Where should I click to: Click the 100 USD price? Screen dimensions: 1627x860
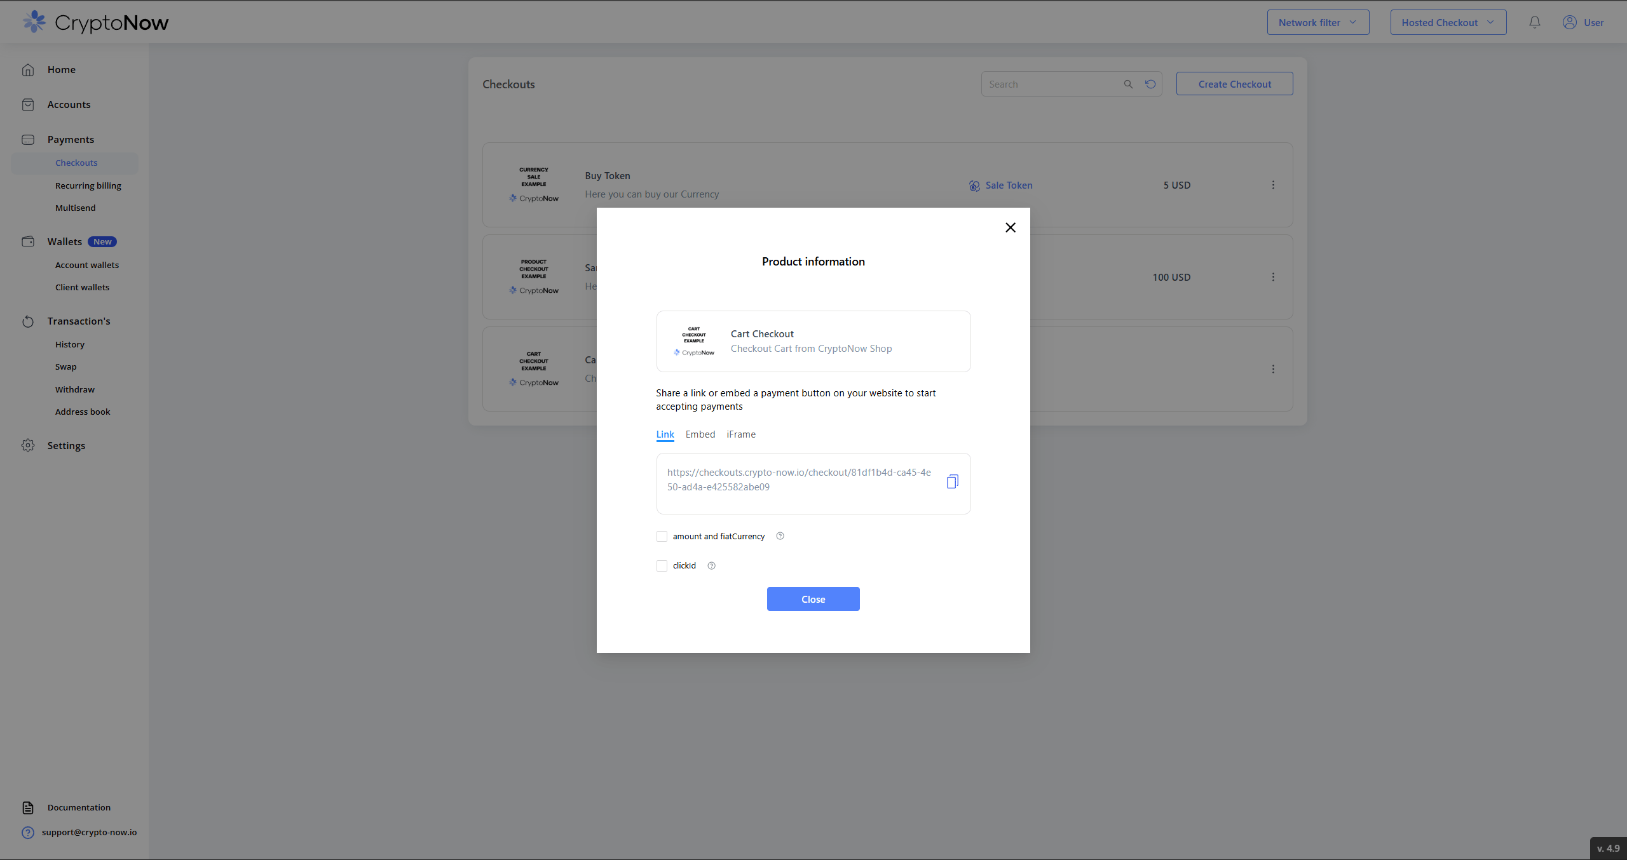pyautogui.click(x=1171, y=278)
